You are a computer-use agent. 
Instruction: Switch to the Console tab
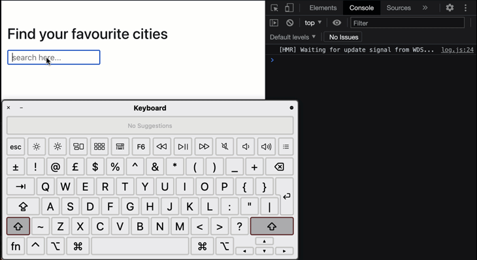coord(361,8)
